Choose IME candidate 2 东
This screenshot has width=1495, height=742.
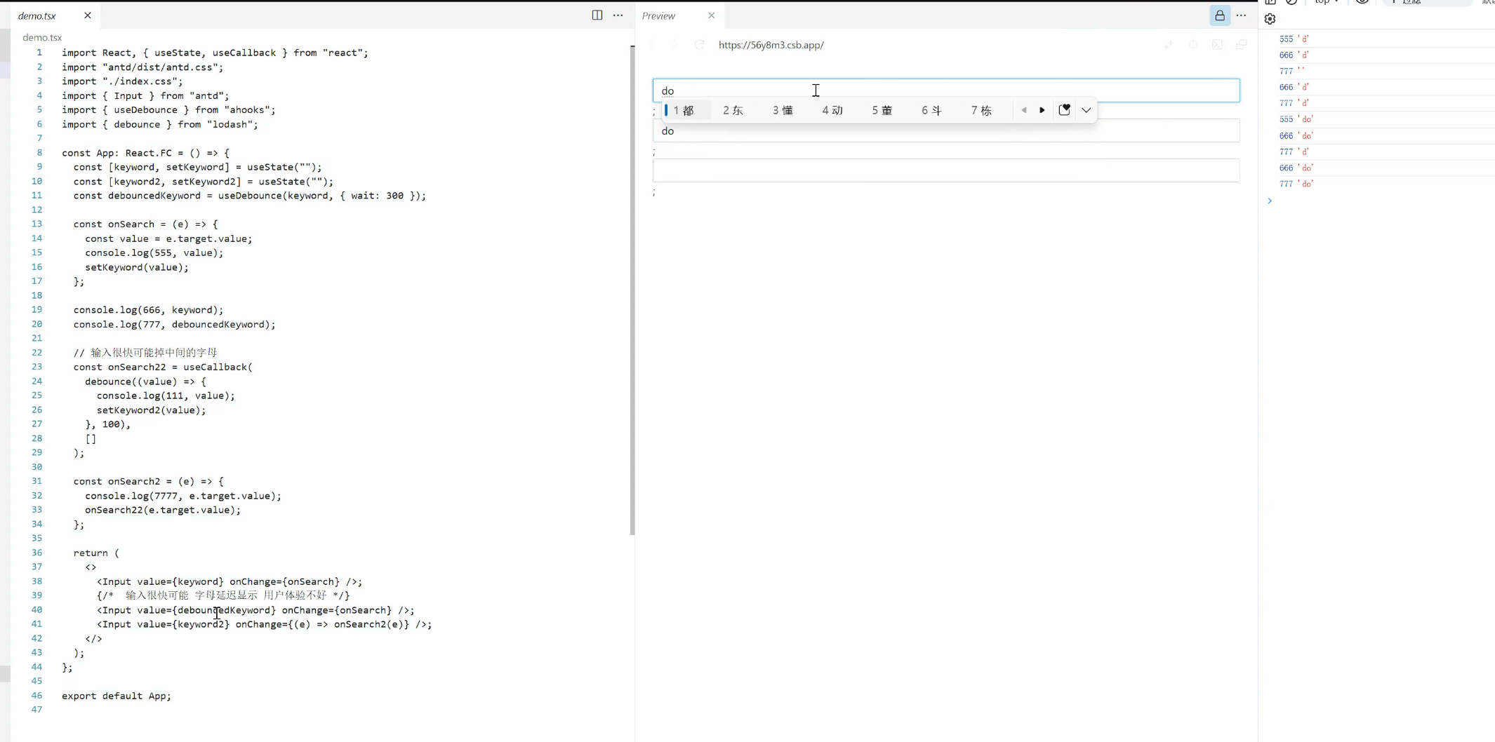coord(733,110)
